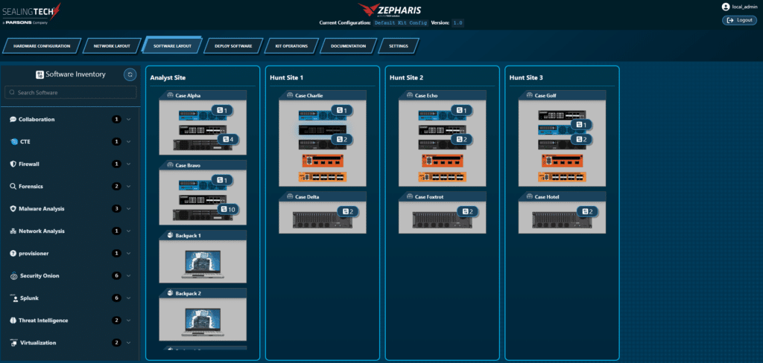Click the Virtualization category icon
The width and height of the screenshot is (763, 363).
coord(13,343)
